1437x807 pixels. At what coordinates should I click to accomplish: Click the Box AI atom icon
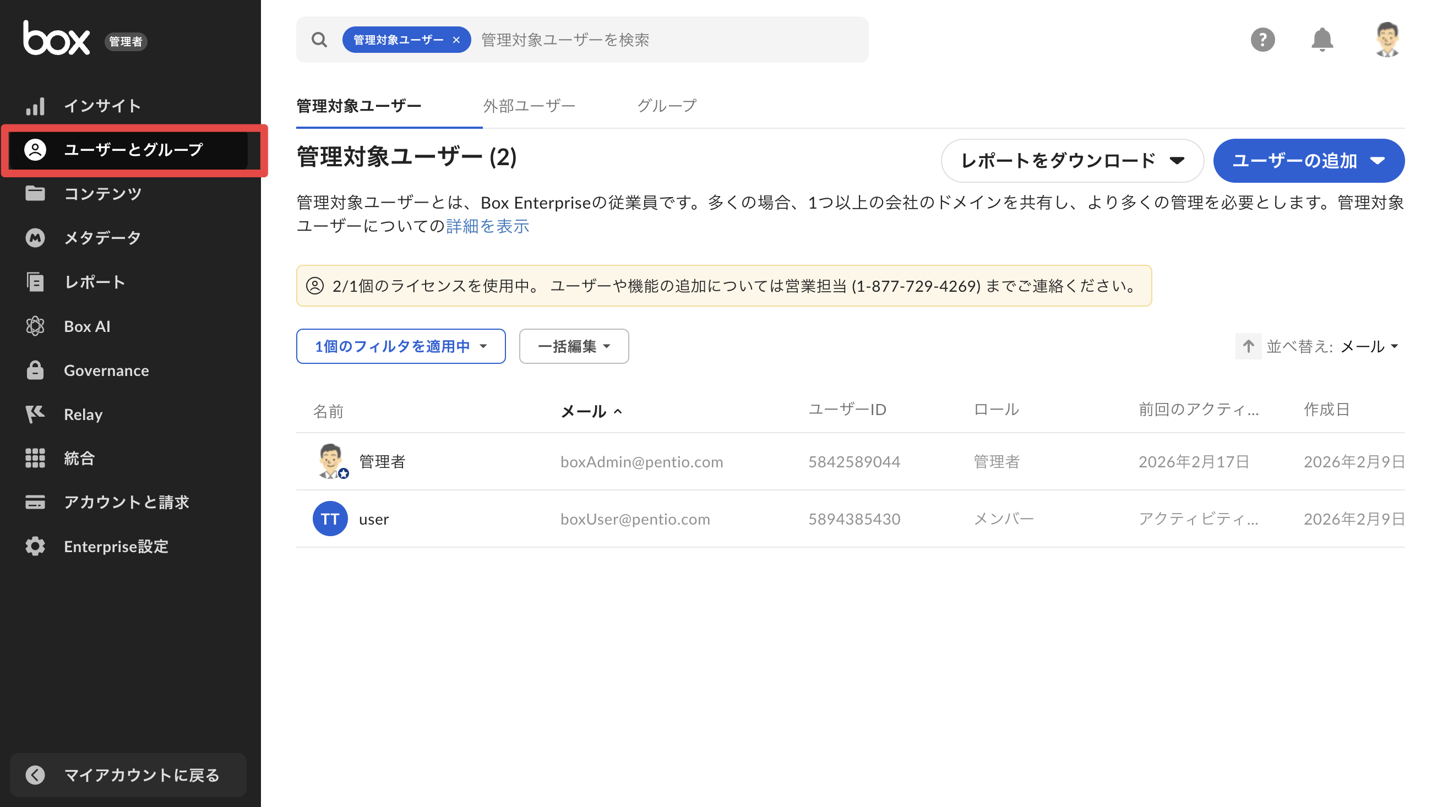(35, 326)
